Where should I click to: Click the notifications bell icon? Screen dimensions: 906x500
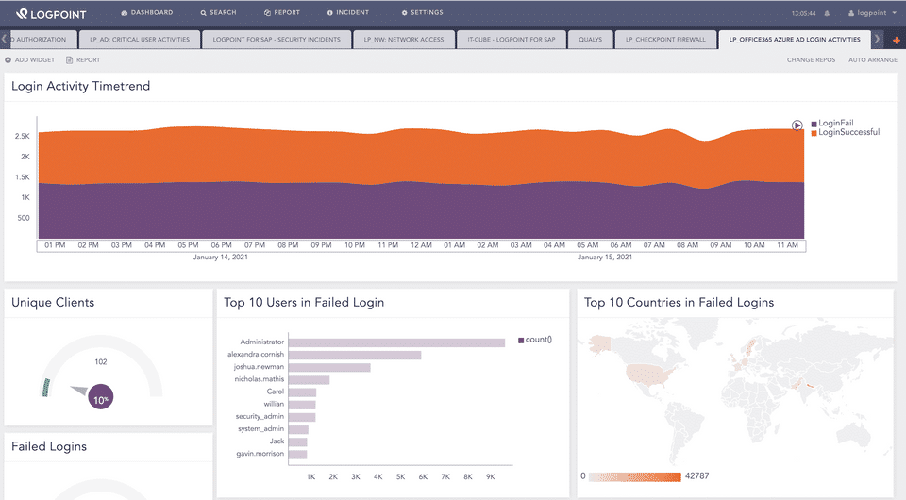(x=827, y=13)
